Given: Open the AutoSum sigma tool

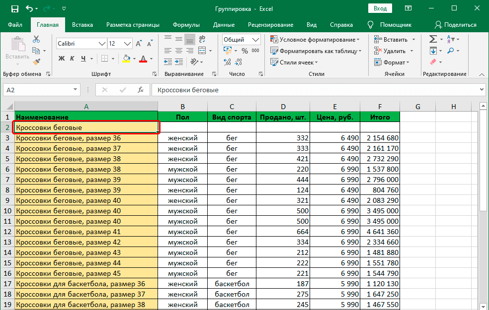Looking at the screenshot, I should [433, 39].
